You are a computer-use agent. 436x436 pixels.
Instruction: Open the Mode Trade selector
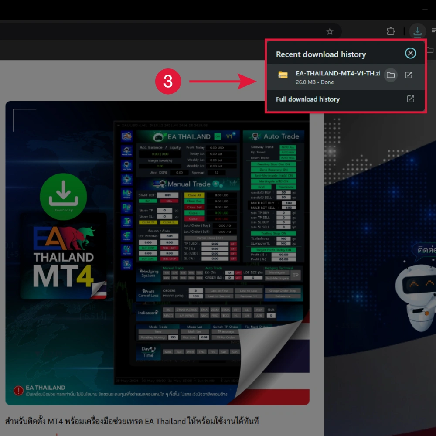coord(158,327)
